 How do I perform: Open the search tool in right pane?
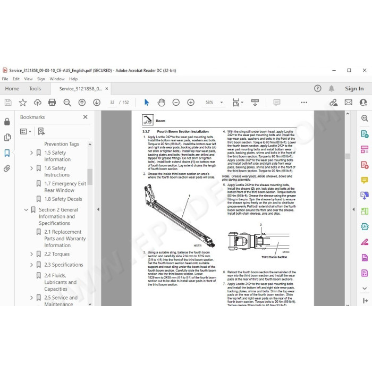(x=365, y=118)
